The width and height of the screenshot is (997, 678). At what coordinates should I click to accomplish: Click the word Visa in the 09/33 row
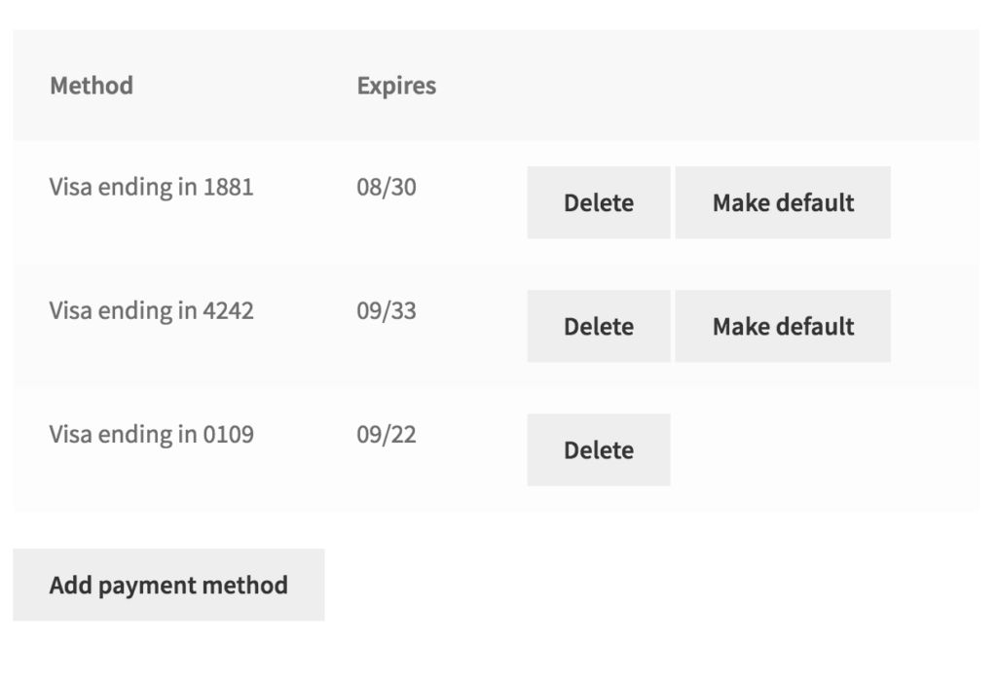pyautogui.click(x=69, y=310)
